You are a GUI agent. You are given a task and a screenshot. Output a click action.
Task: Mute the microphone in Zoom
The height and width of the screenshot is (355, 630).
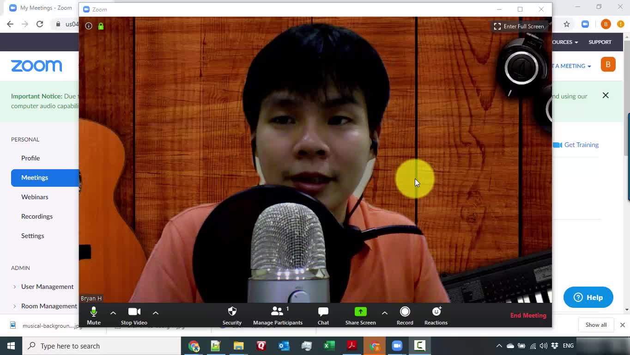point(93,315)
